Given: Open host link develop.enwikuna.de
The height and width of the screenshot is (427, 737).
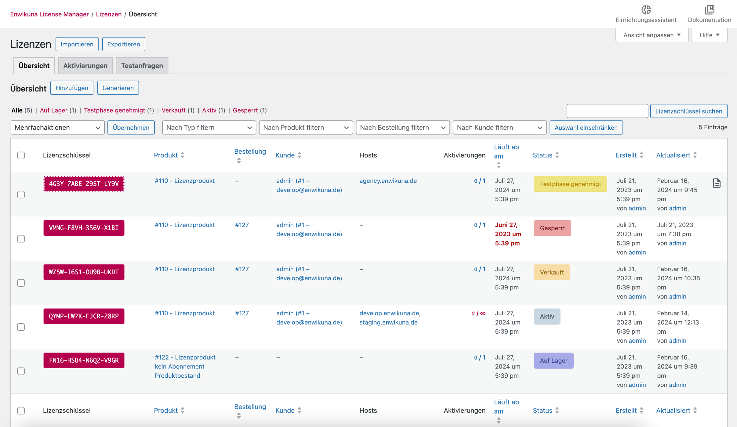Looking at the screenshot, I should pyautogui.click(x=389, y=313).
